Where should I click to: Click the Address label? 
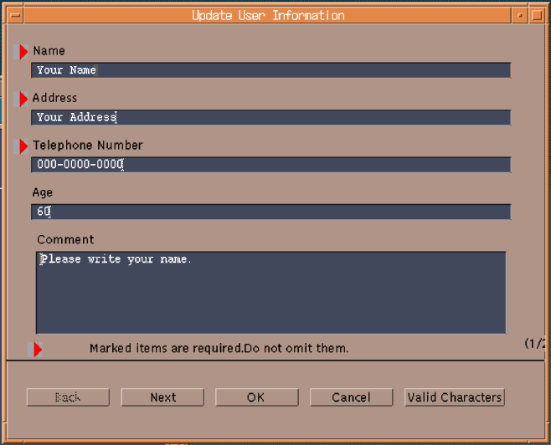click(x=54, y=98)
